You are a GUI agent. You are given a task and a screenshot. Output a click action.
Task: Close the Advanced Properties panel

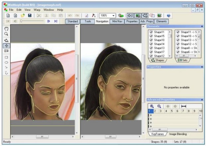202,100
